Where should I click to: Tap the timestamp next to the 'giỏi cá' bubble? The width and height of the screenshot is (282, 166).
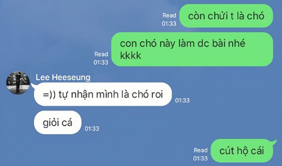pyautogui.click(x=92, y=129)
